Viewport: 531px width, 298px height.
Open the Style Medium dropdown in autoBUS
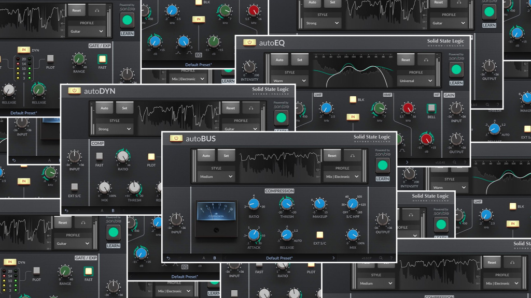pyautogui.click(x=216, y=176)
